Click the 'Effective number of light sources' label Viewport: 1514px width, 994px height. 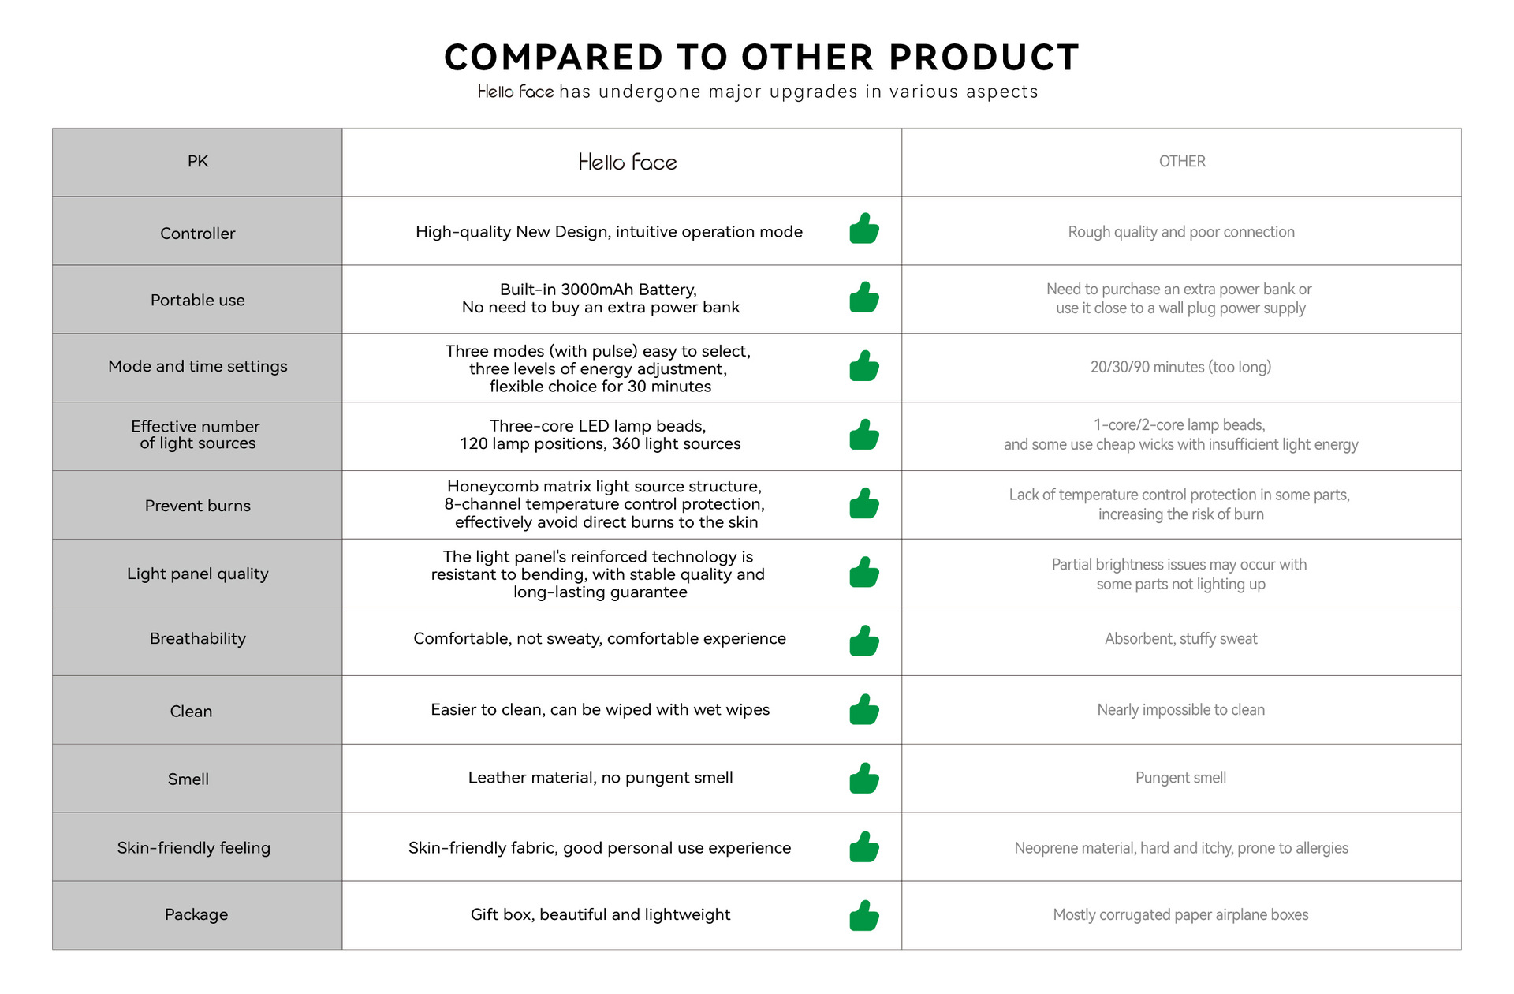(197, 435)
